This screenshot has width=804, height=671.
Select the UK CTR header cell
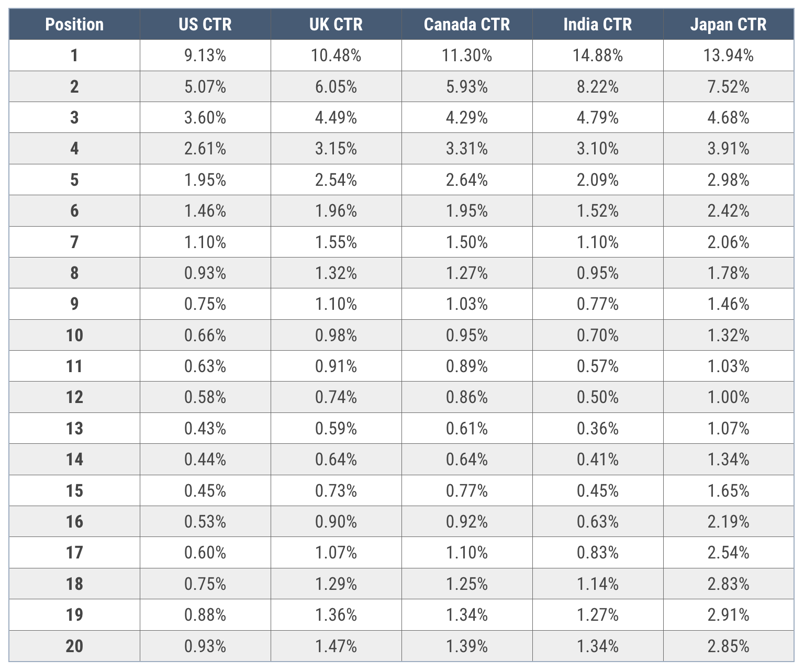click(336, 25)
